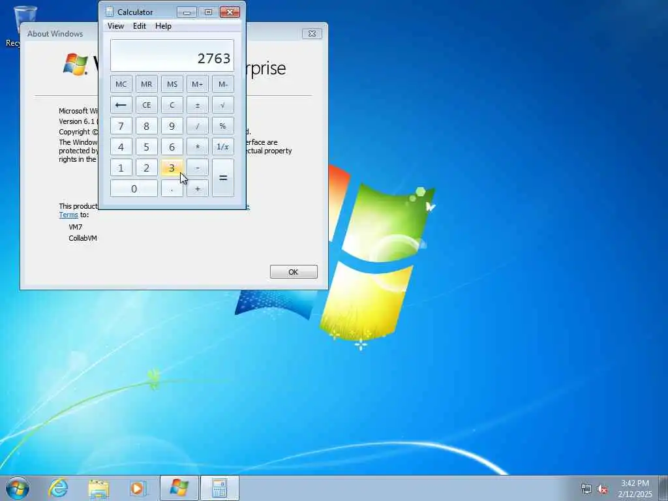
Task: Click the highlighted digit 3 button
Action: pyautogui.click(x=172, y=168)
